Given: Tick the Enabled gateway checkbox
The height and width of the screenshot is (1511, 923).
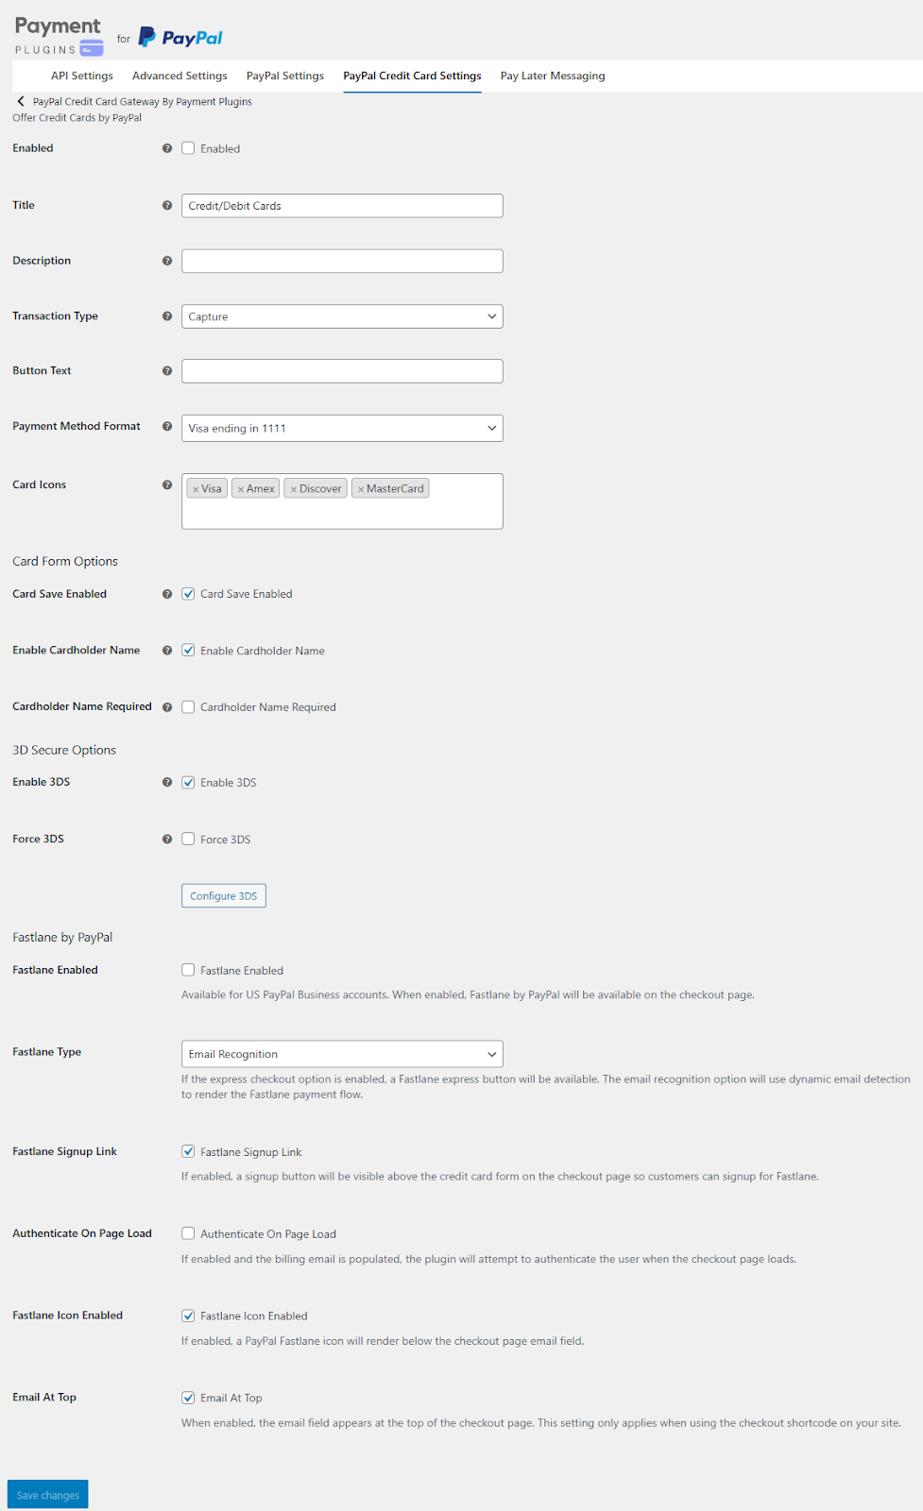Looking at the screenshot, I should pyautogui.click(x=188, y=148).
